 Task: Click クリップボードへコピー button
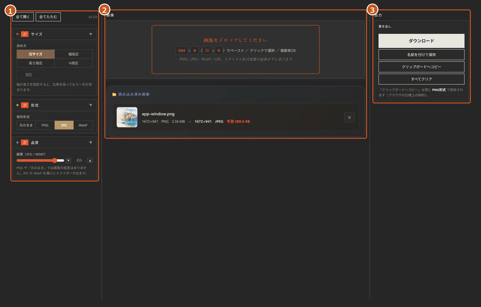[421, 67]
